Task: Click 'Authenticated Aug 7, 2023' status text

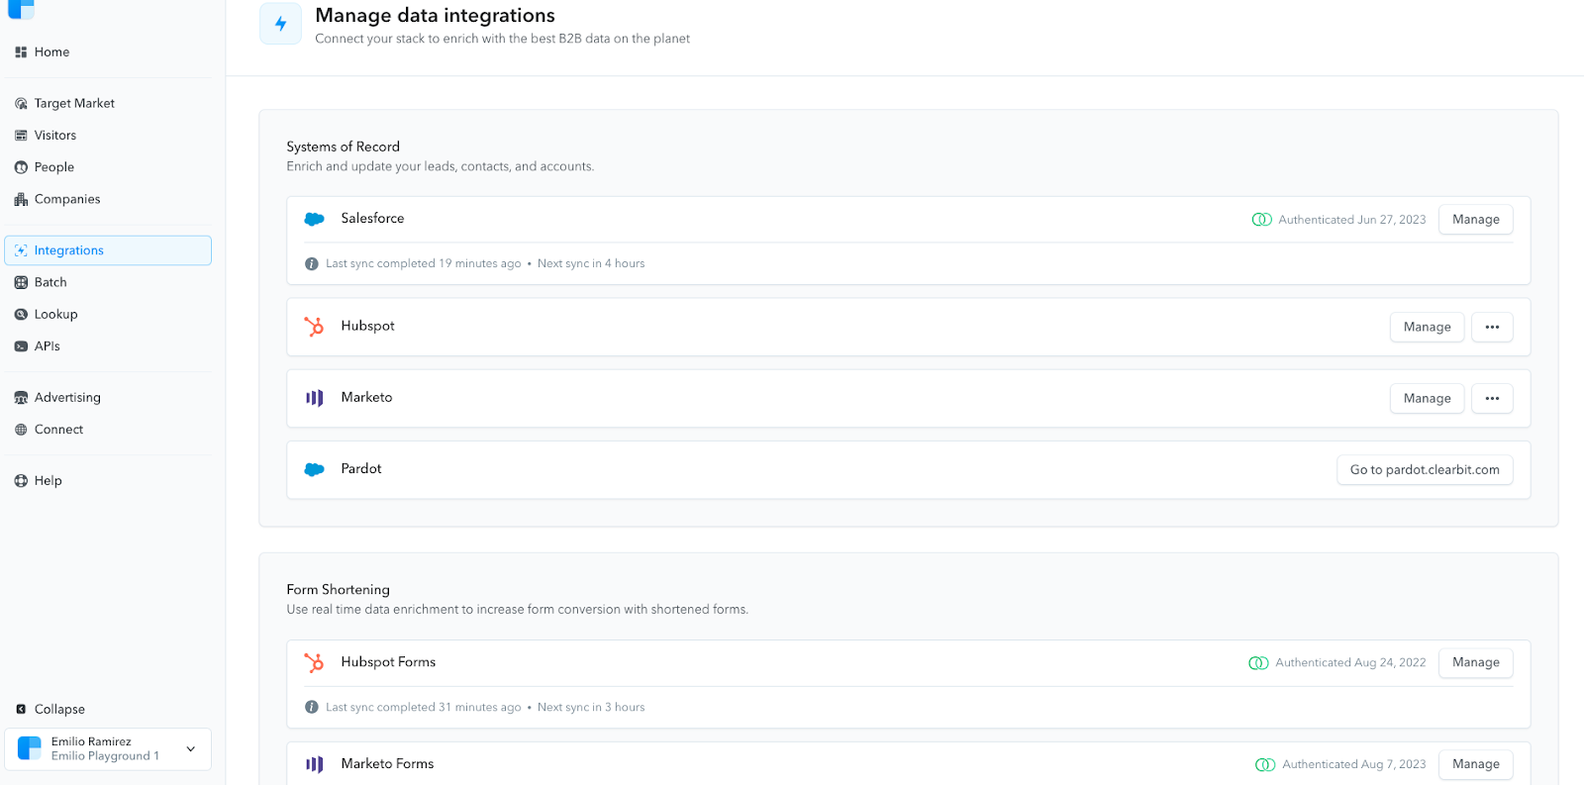Action: (1354, 764)
